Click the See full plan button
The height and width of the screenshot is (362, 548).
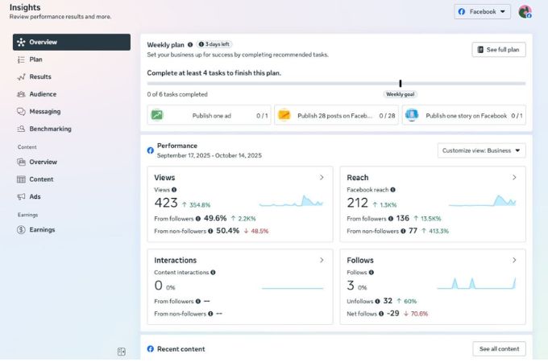[x=498, y=50]
